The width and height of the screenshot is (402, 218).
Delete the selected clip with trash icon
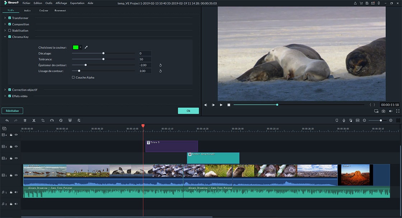pyautogui.click(x=25, y=120)
